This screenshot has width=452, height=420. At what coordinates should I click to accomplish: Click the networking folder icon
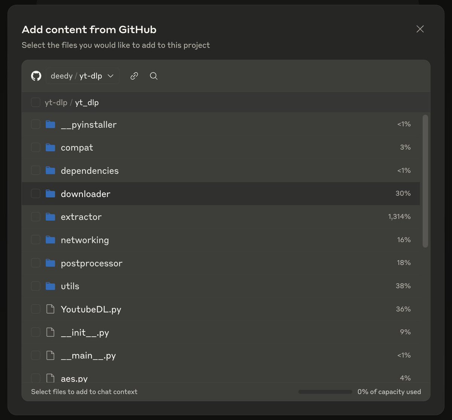click(x=50, y=240)
